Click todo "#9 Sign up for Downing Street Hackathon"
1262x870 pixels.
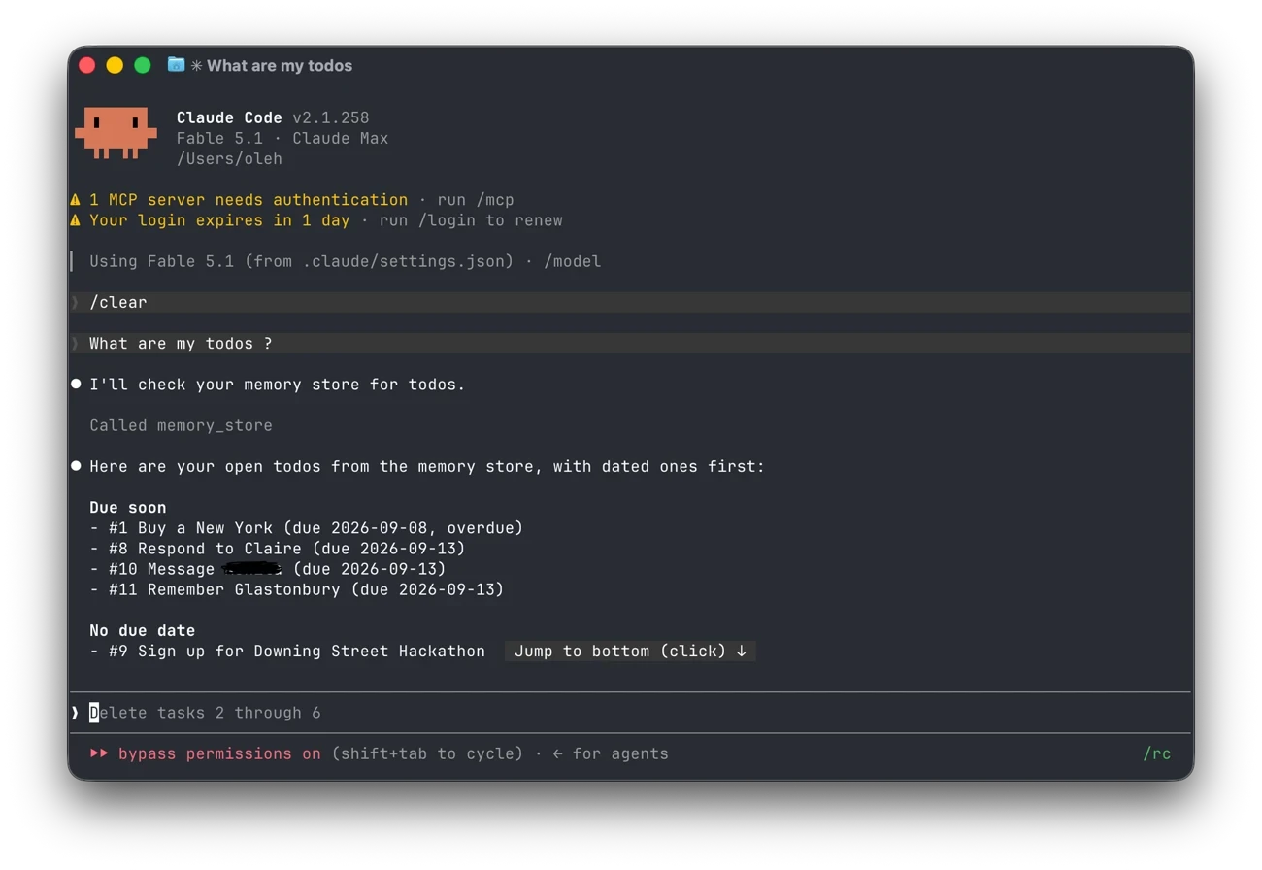pos(287,651)
